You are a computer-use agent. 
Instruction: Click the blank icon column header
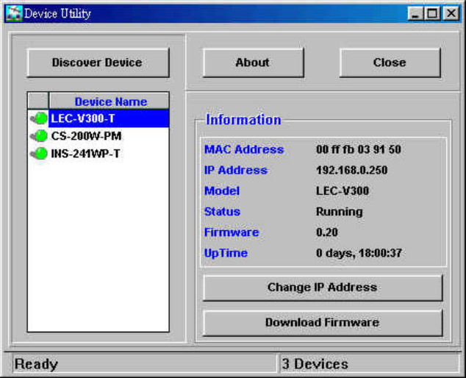click(38, 101)
